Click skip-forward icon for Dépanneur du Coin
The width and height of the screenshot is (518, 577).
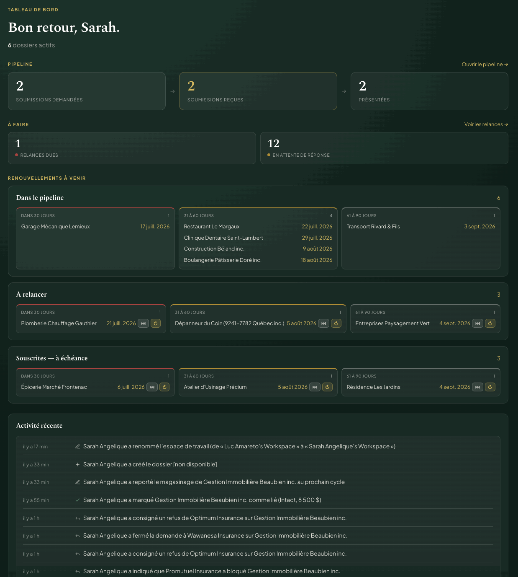(x=324, y=323)
